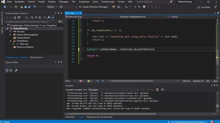Click the pending changes filter clock icon

pyautogui.click(x=26, y=17)
